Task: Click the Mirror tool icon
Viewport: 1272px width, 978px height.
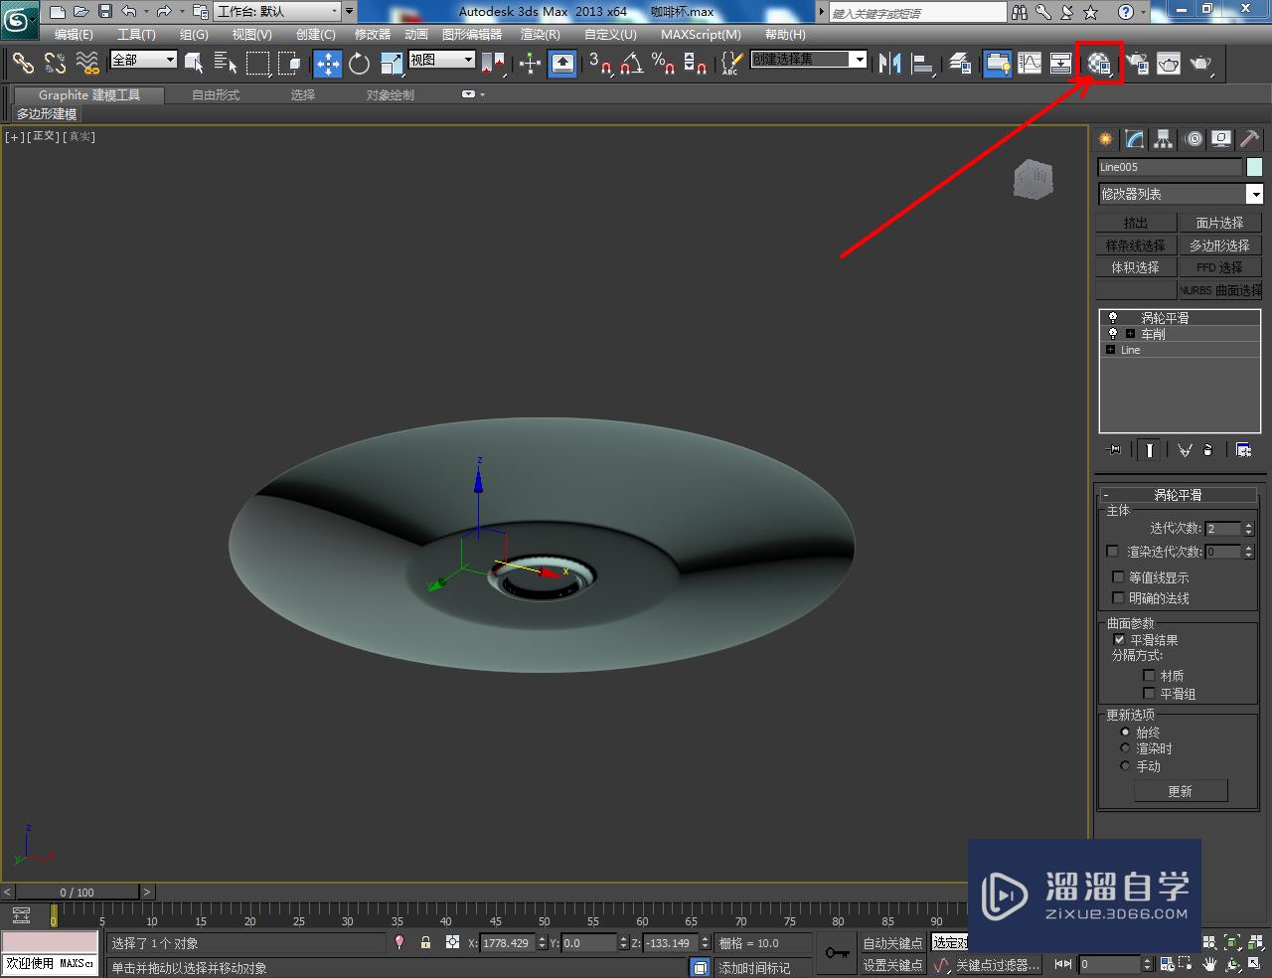Action: point(890,63)
